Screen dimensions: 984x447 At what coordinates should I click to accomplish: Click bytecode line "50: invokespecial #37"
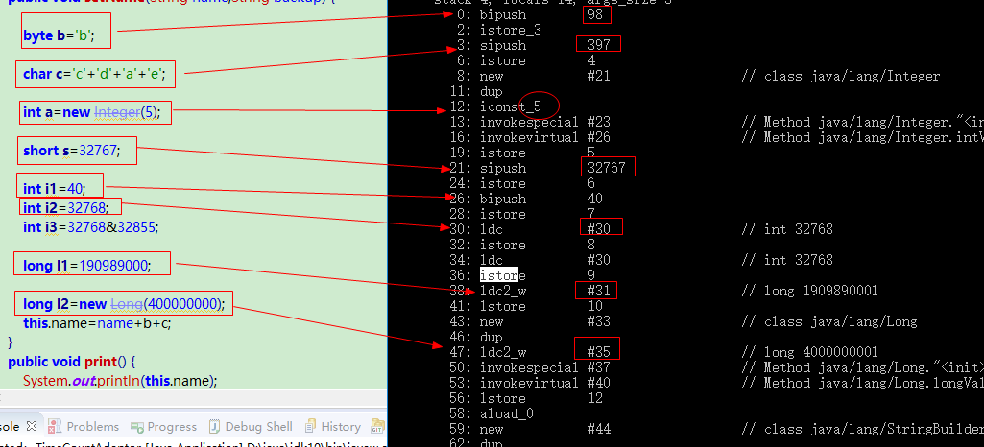click(530, 367)
